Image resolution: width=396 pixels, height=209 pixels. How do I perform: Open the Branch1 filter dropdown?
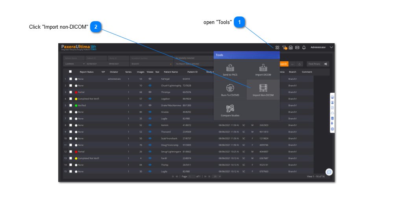coord(152,64)
